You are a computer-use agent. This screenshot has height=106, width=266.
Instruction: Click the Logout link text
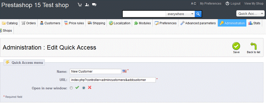coord(235,4)
